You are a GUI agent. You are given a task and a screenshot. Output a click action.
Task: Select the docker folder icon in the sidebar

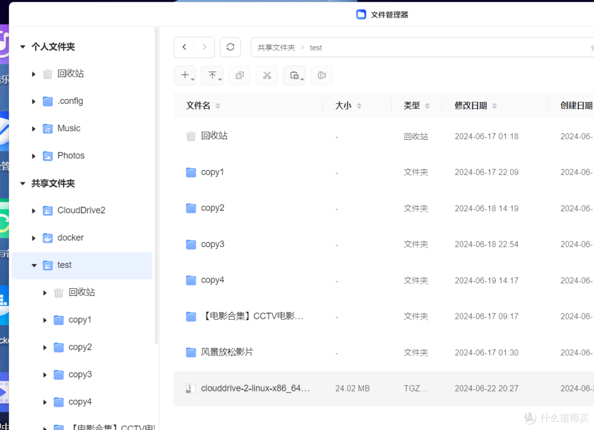click(x=47, y=238)
